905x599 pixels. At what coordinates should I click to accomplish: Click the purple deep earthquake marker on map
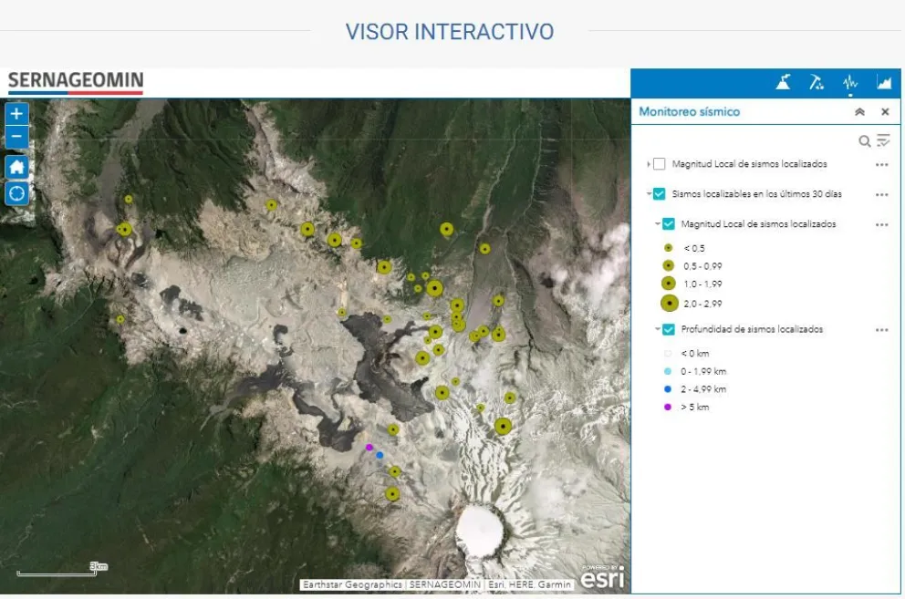coord(369,448)
